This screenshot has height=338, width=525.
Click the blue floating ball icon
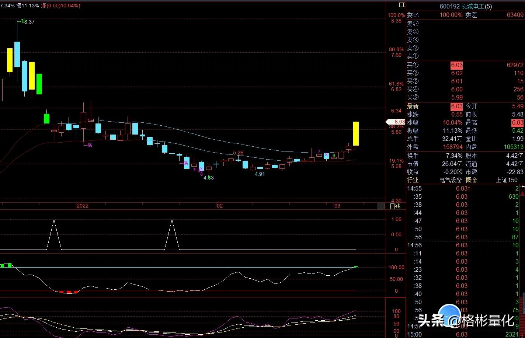[x=449, y=316]
